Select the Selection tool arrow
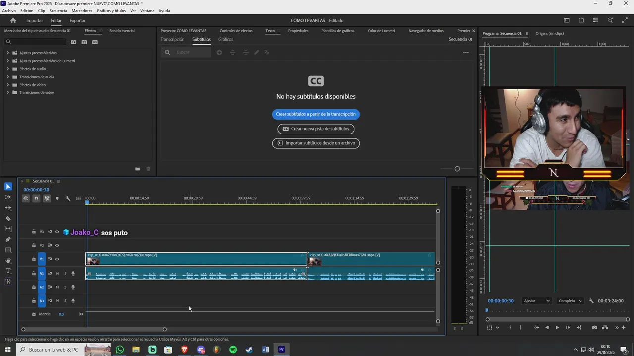The height and width of the screenshot is (356, 634). click(x=8, y=186)
